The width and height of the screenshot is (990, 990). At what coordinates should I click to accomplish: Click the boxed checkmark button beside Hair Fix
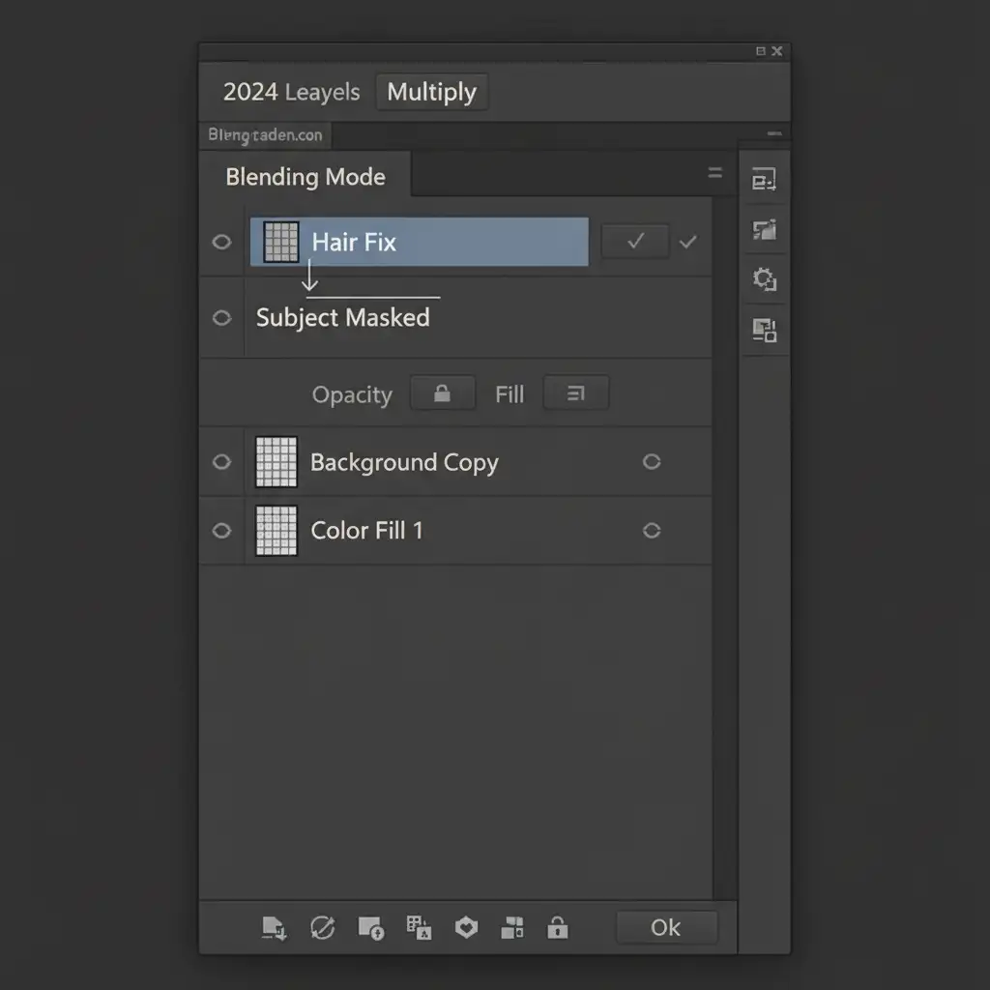tap(634, 242)
